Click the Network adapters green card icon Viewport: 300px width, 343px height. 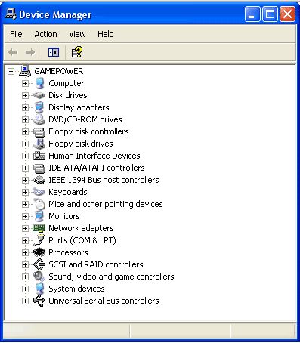tap(39, 228)
